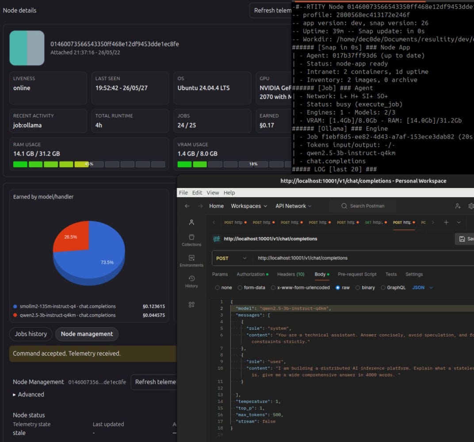474x442 pixels.
Task: Open Postman settings gear icon
Action: [471, 206]
